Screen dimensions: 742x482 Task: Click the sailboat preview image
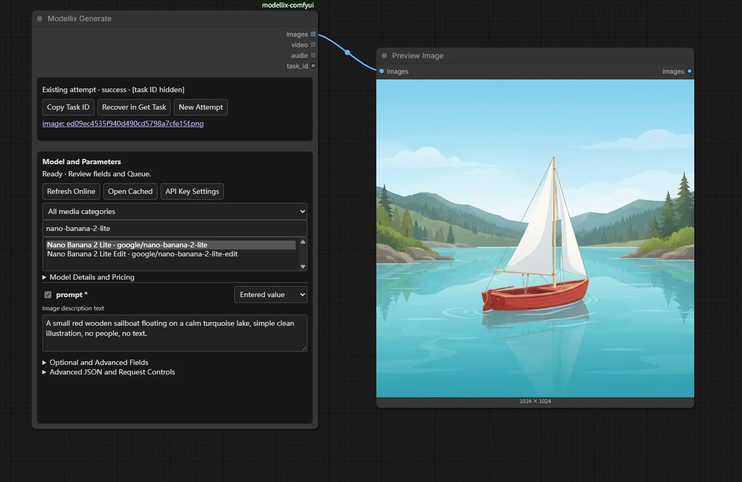[x=535, y=238]
